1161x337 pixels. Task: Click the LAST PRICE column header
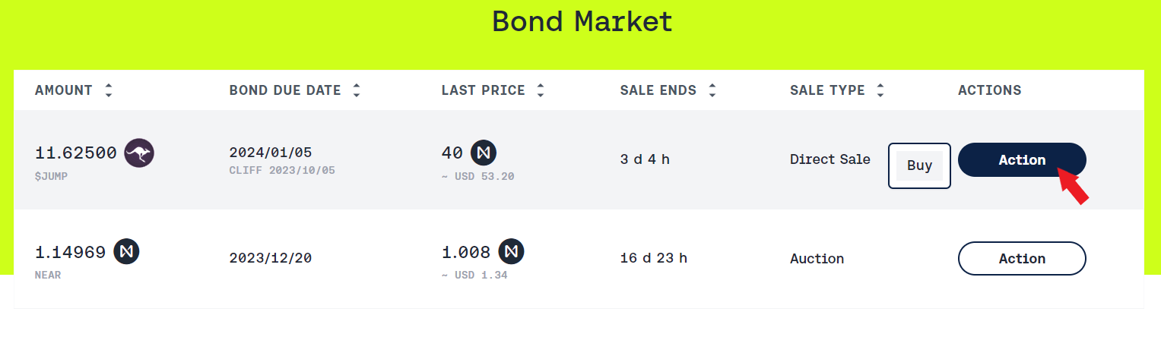point(484,90)
